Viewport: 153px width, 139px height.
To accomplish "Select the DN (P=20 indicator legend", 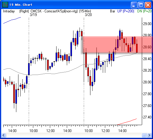I will [145, 11].
